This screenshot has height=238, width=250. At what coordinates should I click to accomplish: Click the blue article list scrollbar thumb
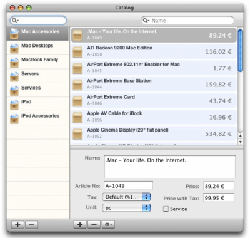[241, 51]
